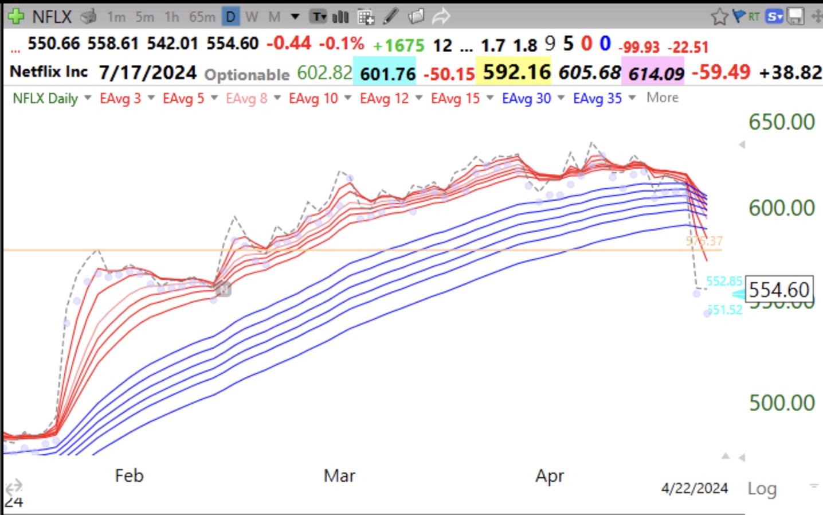823x515 pixels.
Task: Click the 554.60 current price label
Action: coord(779,290)
